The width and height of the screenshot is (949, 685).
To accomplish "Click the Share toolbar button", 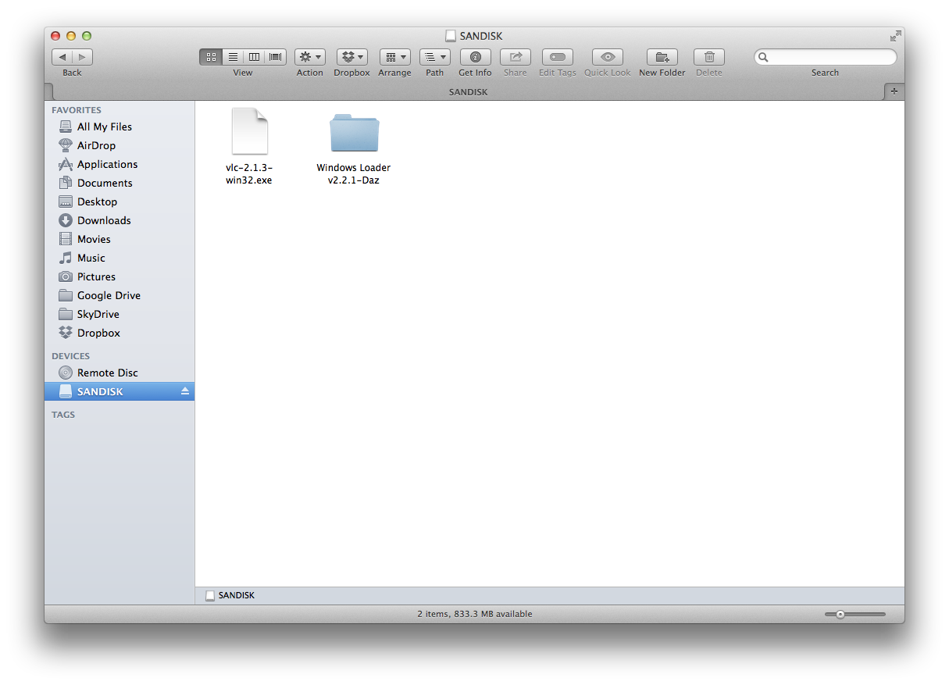I will coord(516,57).
